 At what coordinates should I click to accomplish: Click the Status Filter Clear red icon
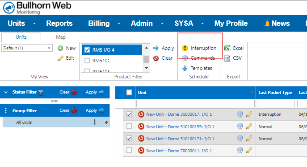74,92
